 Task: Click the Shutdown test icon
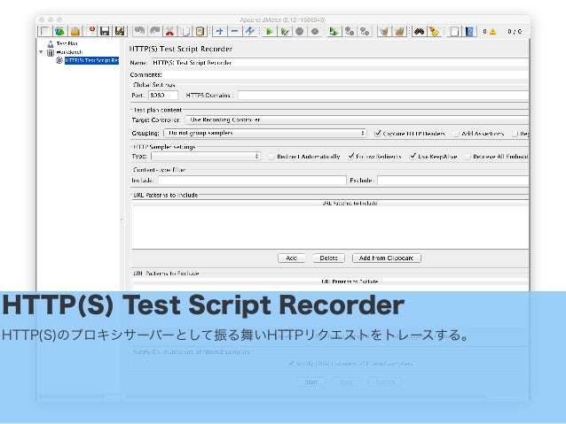pyautogui.click(x=315, y=31)
